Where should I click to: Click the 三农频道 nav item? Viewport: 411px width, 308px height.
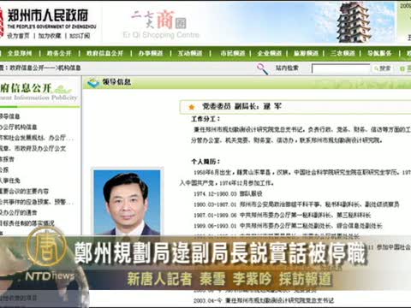342,53
